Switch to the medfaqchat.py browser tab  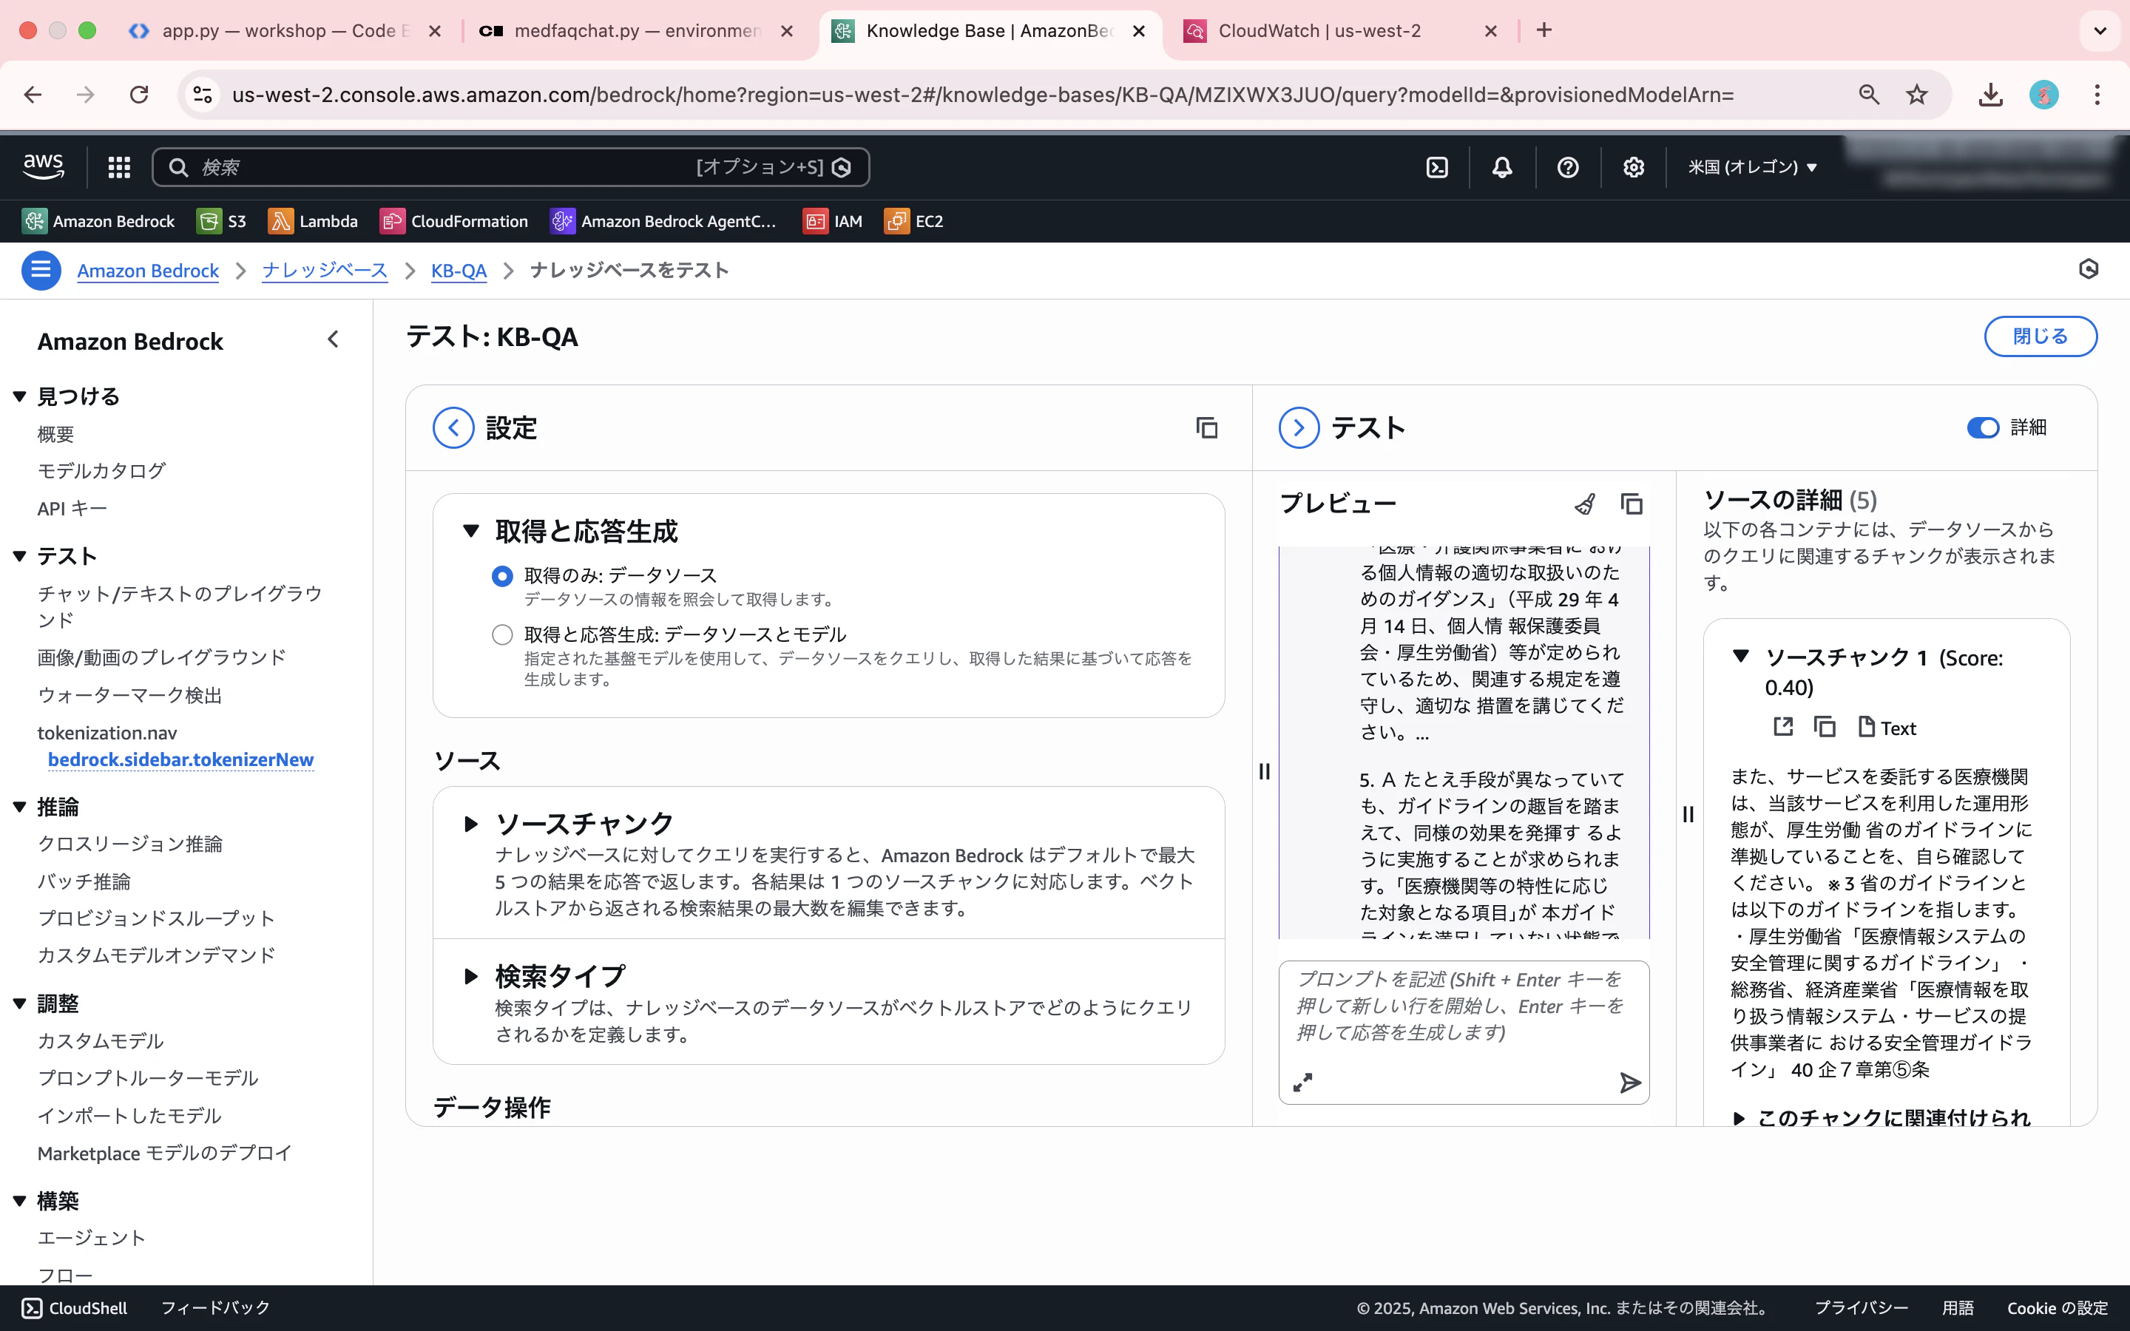(x=638, y=31)
